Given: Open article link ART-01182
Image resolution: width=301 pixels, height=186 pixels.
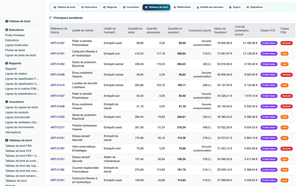Looking at the screenshot, I should [x=57, y=170].
